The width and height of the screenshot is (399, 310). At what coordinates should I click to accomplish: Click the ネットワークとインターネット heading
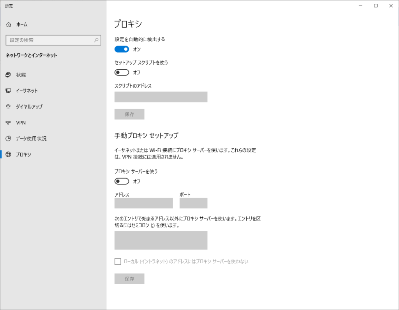(32, 55)
